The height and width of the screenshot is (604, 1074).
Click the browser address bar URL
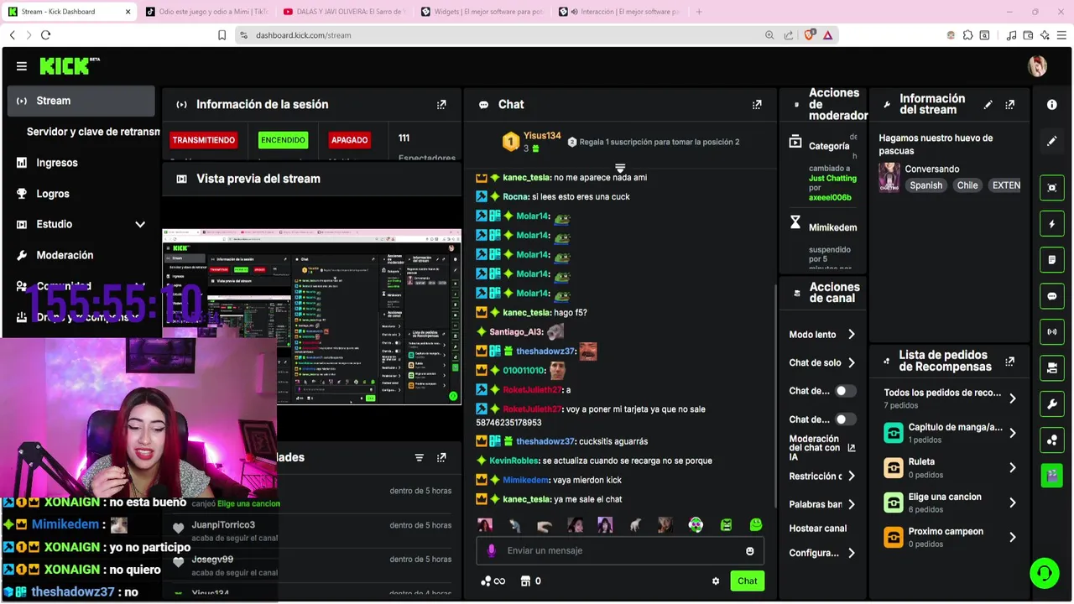click(304, 35)
